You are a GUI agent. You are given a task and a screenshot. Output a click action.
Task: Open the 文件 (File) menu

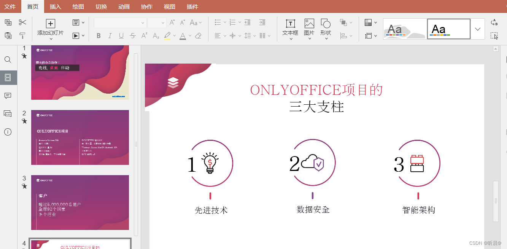pos(10,6)
